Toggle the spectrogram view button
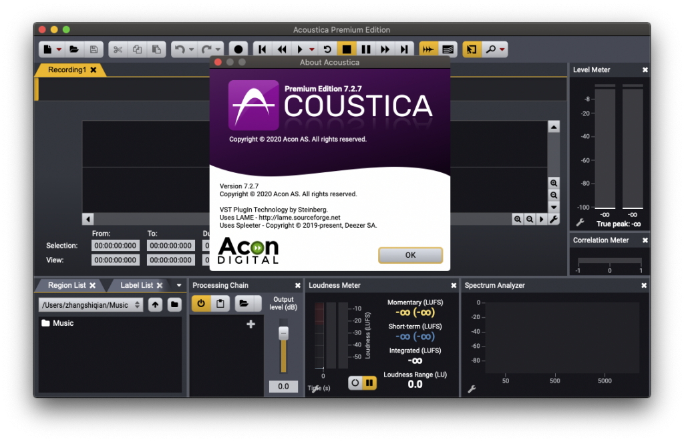The width and height of the screenshot is (684, 442). (448, 49)
